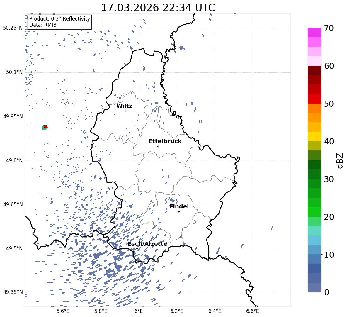The width and height of the screenshot is (347, 317).
Task: Click the 6.2°E longitude label
Action: tap(177, 311)
